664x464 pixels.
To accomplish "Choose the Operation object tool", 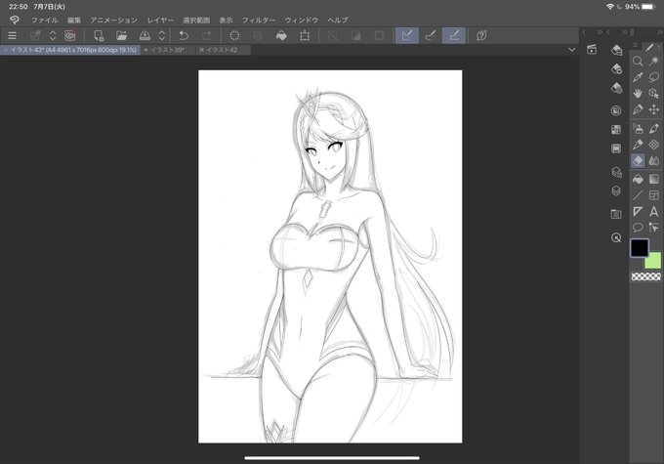I will tap(654, 93).
